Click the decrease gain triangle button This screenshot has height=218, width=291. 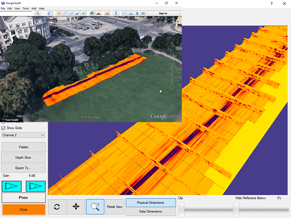(11, 186)
